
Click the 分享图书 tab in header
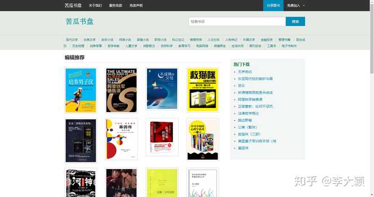[x=273, y=6]
